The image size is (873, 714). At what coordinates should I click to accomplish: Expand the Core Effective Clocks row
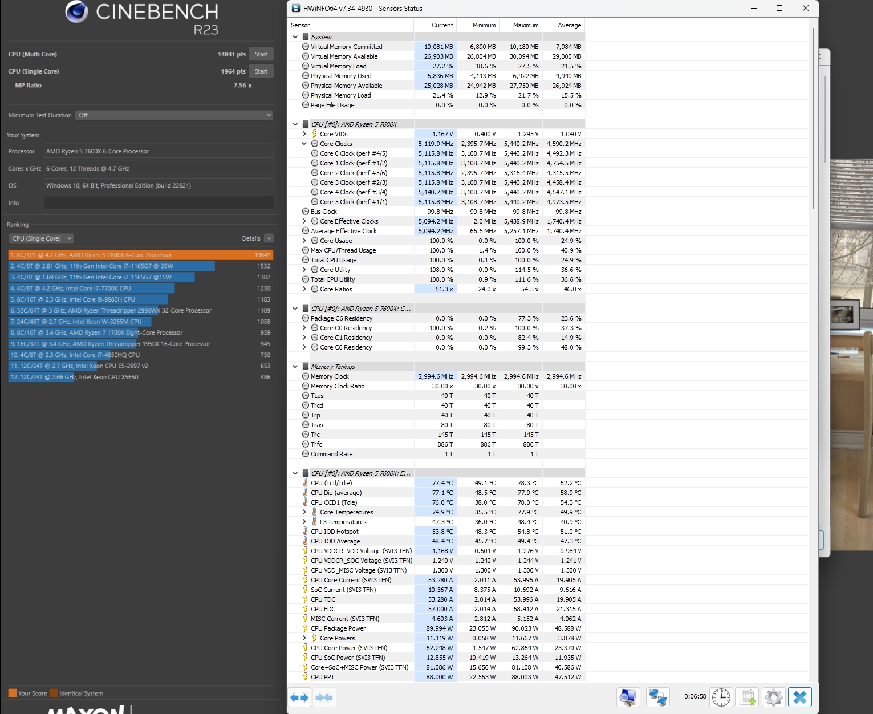tap(304, 221)
